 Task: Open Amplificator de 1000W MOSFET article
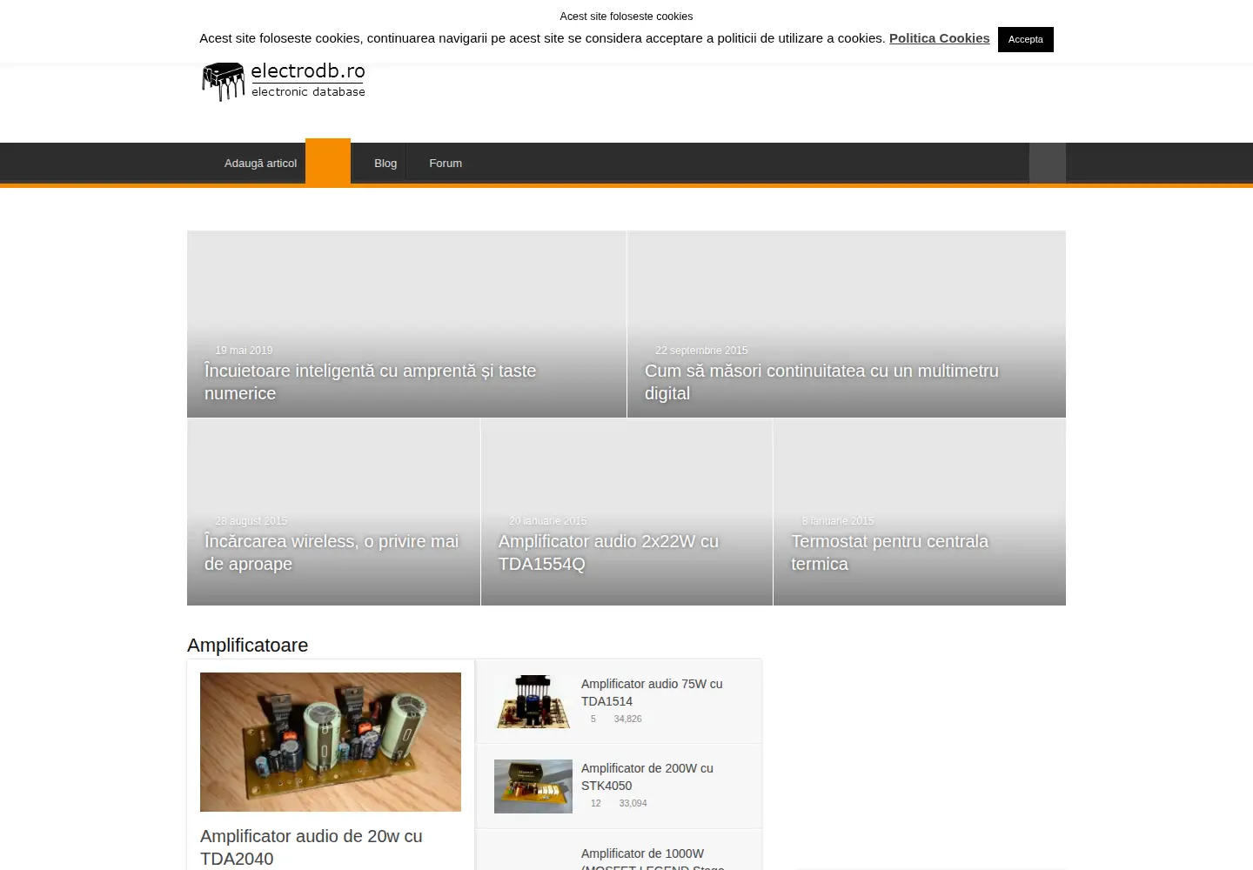point(653,858)
